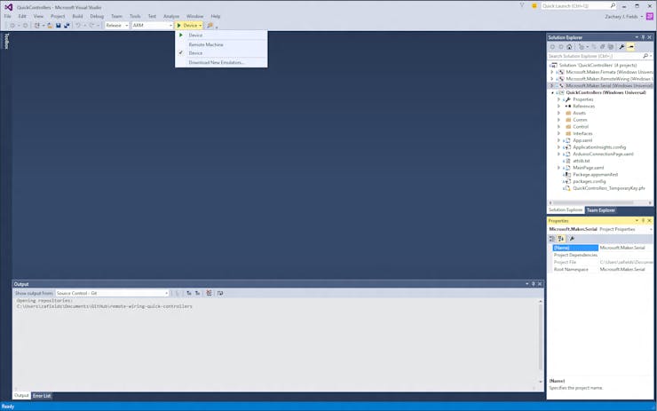Switch to the Team Explorer tab
Screen dimensions: 657x411
pos(601,209)
